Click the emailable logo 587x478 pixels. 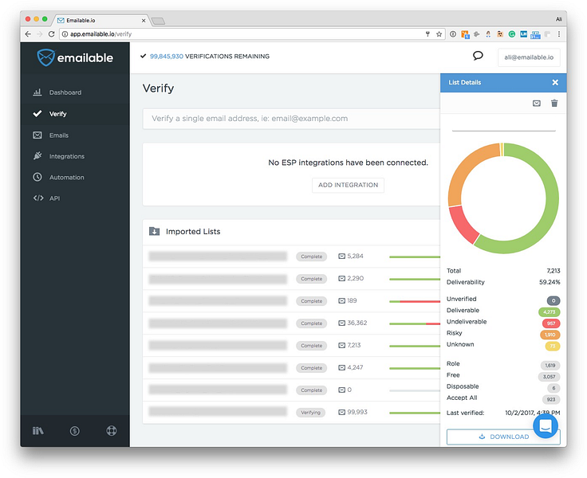(x=75, y=57)
